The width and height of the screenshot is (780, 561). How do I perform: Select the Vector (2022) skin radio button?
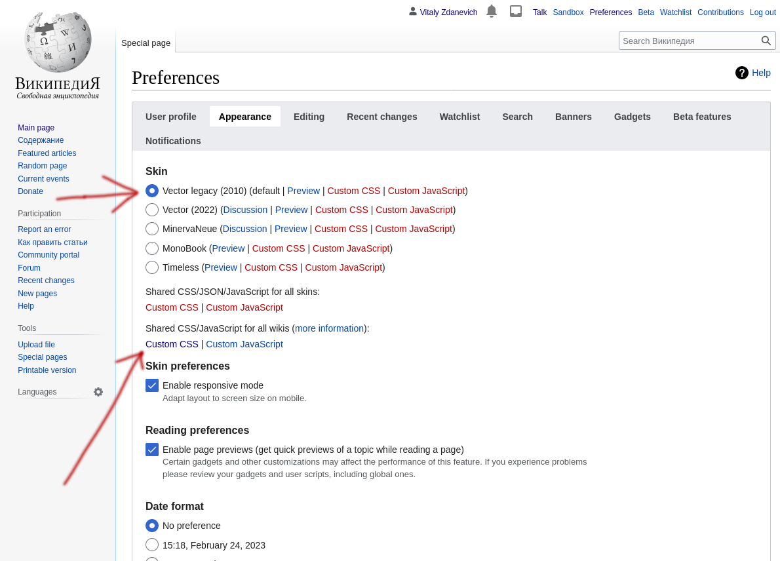click(151, 210)
